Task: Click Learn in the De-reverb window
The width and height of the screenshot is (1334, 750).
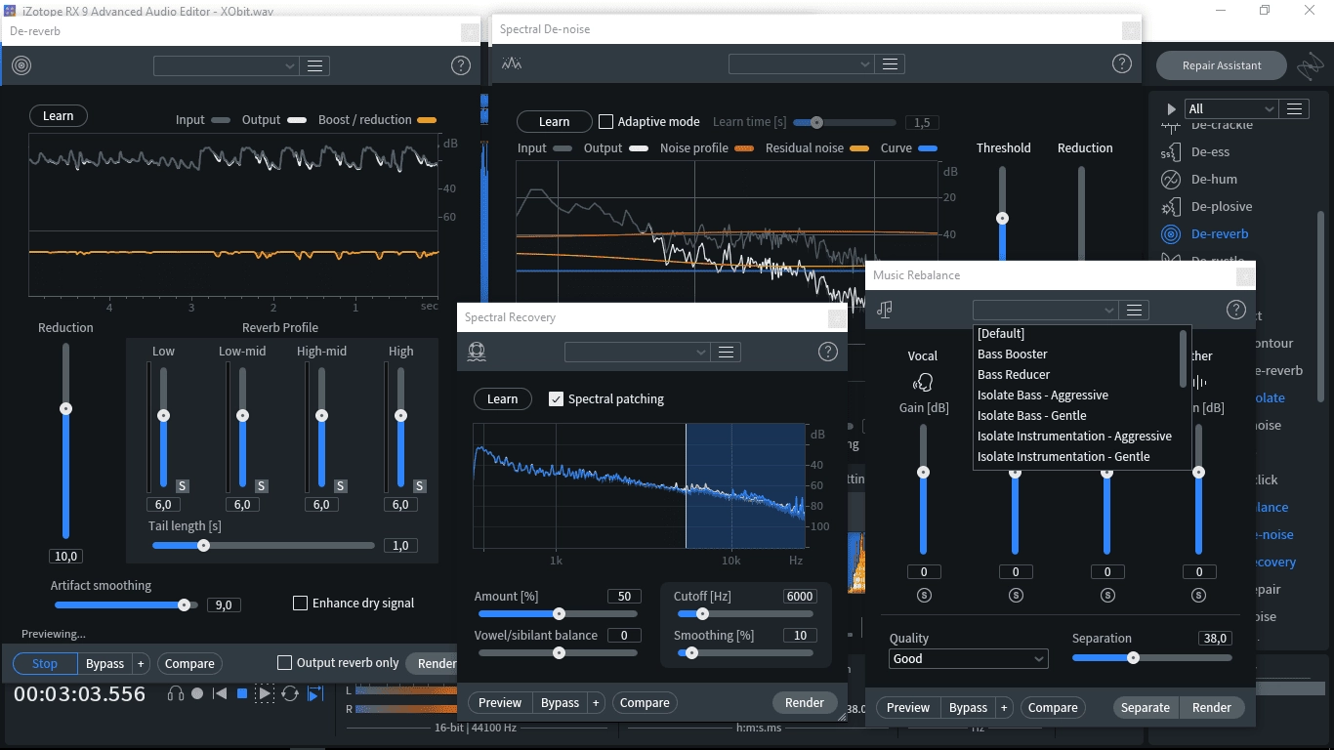Action: [59, 116]
